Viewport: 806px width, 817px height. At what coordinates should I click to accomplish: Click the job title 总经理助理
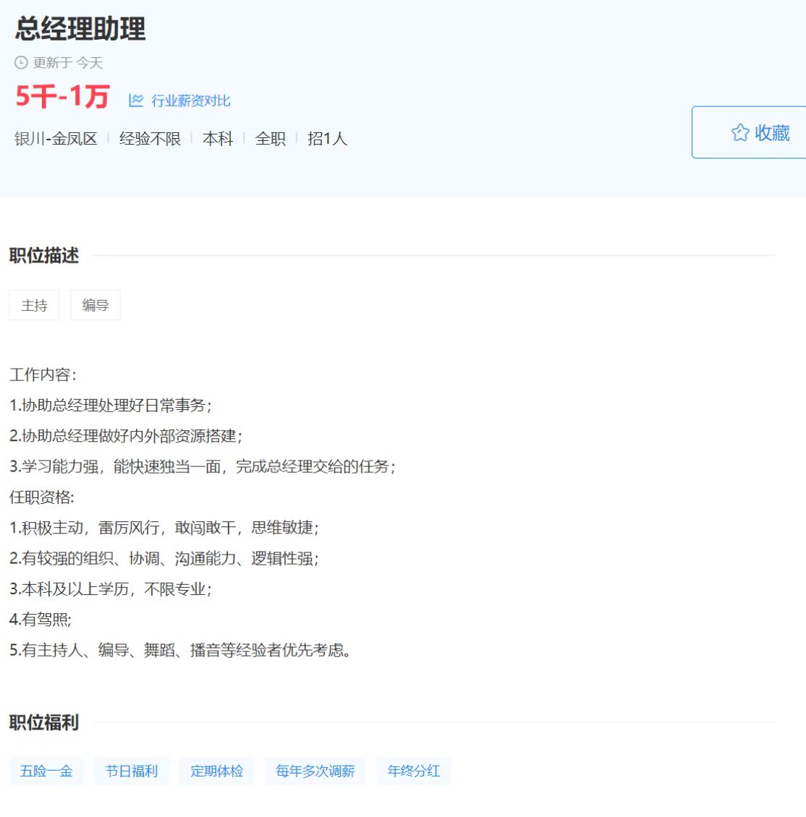[x=80, y=29]
